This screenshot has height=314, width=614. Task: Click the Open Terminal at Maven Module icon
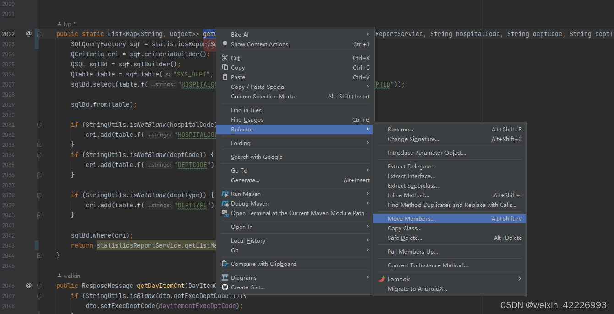(x=225, y=213)
